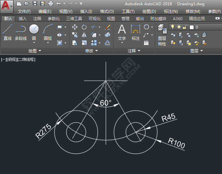Click the Save icon in quick access toolbar
This screenshot has height=174, width=222.
tap(35, 4)
